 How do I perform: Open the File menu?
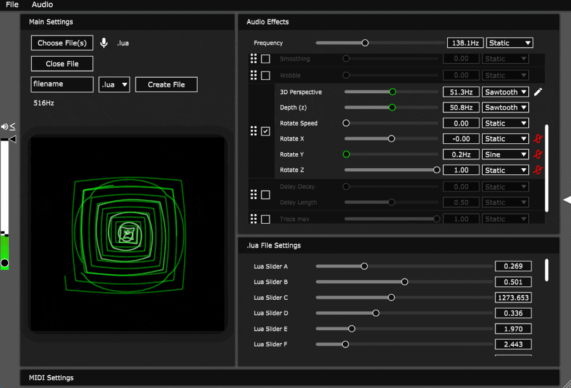click(x=12, y=4)
